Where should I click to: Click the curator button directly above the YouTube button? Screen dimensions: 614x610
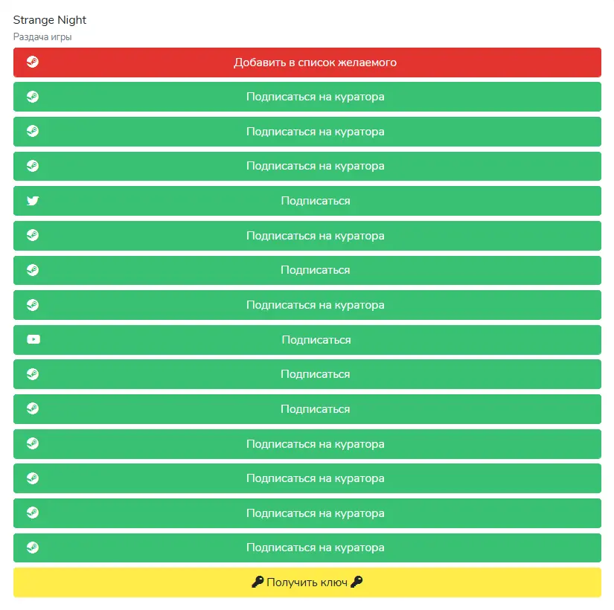pyautogui.click(x=307, y=305)
